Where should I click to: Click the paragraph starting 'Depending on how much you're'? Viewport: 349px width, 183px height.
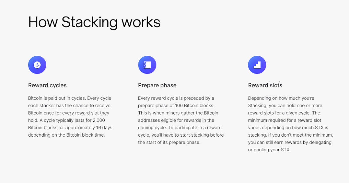[x=291, y=124]
